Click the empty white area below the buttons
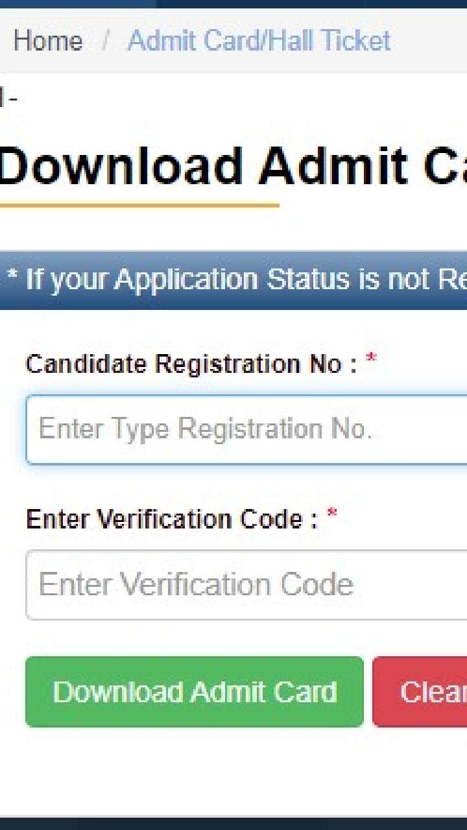The image size is (467, 830). tap(233, 772)
